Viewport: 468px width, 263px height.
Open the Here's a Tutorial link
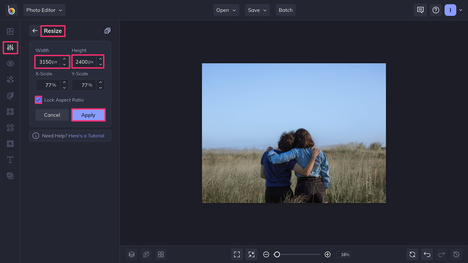click(86, 136)
